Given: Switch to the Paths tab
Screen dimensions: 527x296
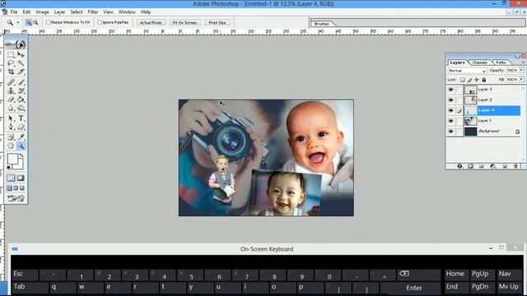Looking at the screenshot, I should click(x=501, y=62).
